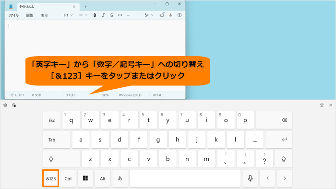This screenshot has height=189, width=336.
Task: Toggle bold formatting in Notepad toolbar
Action: tap(95, 15)
